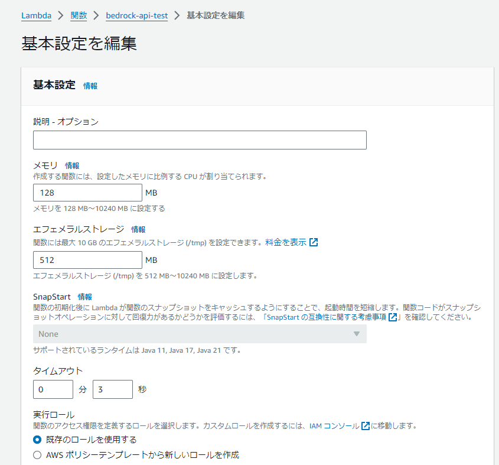Open the 料金を表示 pricing link

(289, 242)
